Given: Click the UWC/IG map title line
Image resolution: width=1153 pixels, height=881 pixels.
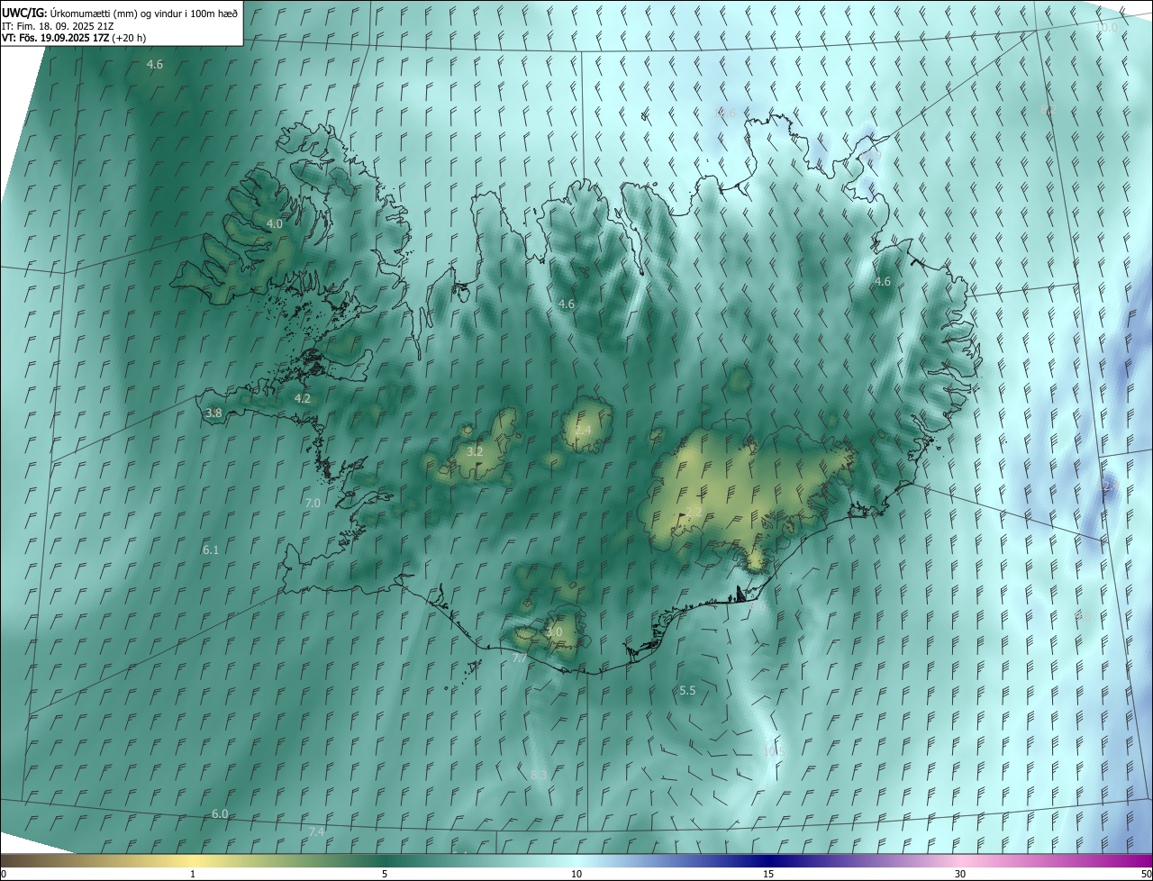Looking at the screenshot, I should click(120, 12).
